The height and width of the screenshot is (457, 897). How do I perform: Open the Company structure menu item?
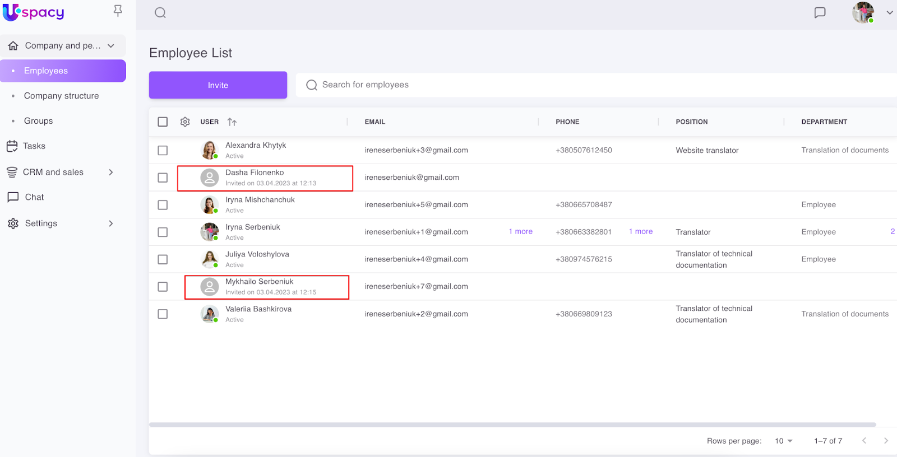(61, 96)
